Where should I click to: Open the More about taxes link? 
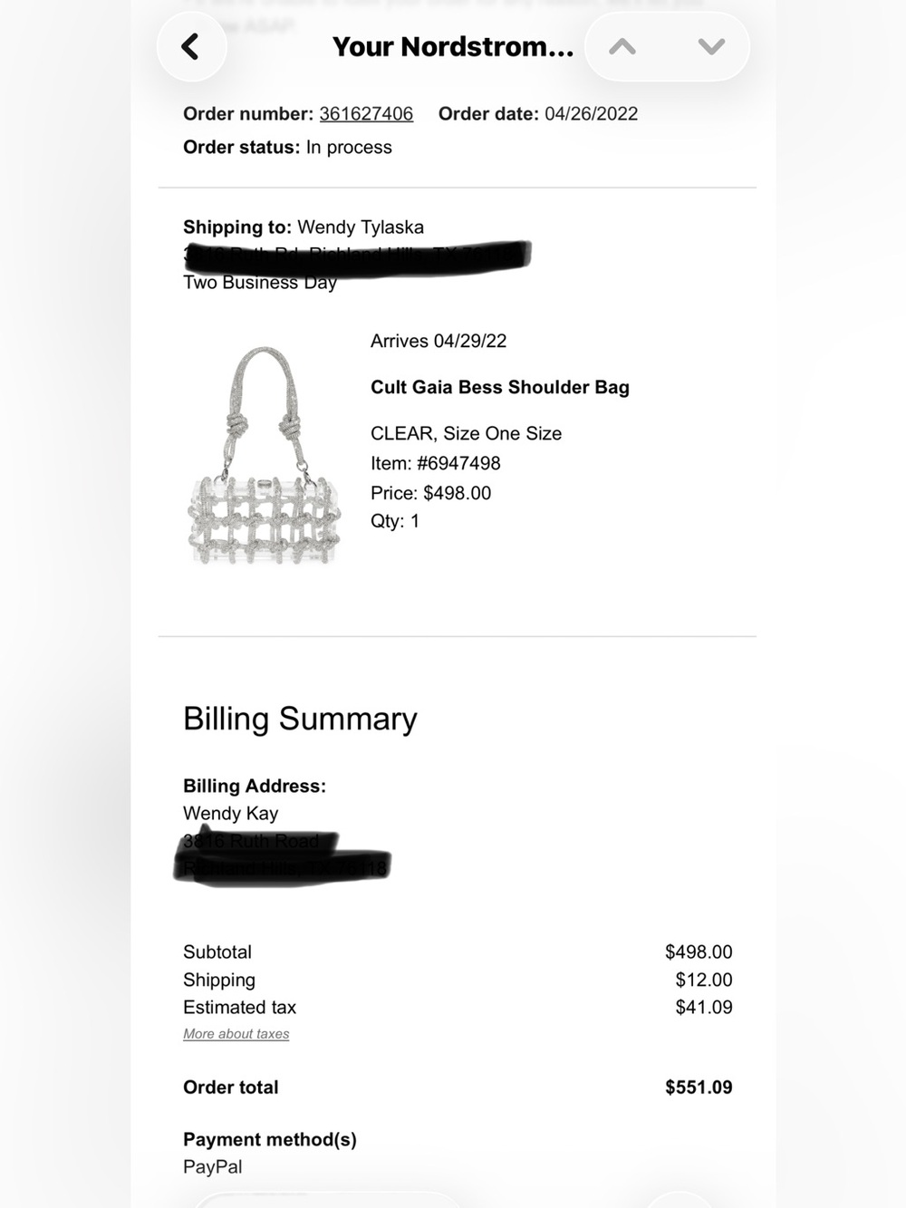click(236, 1033)
